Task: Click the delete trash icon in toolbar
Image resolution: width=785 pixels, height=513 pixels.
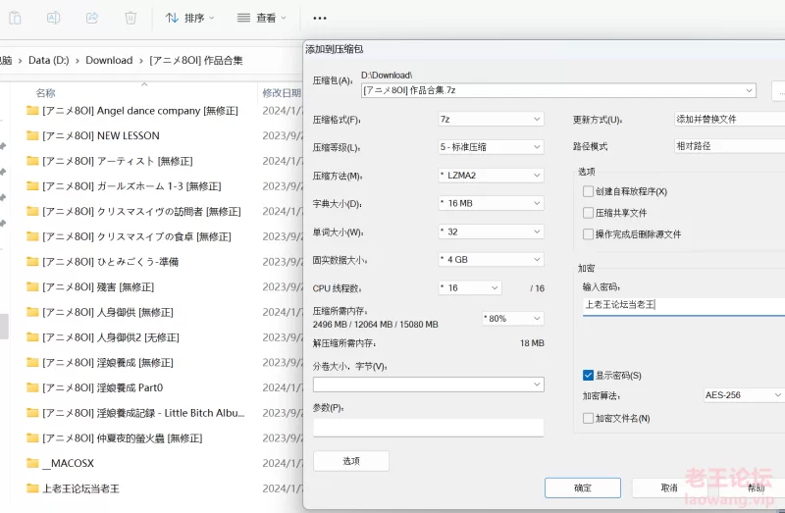Action: point(131,18)
